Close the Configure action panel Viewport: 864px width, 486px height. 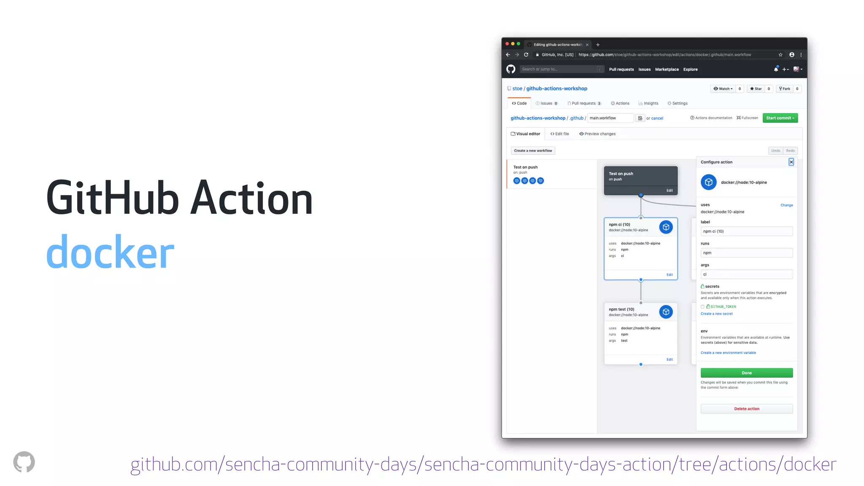coord(791,162)
